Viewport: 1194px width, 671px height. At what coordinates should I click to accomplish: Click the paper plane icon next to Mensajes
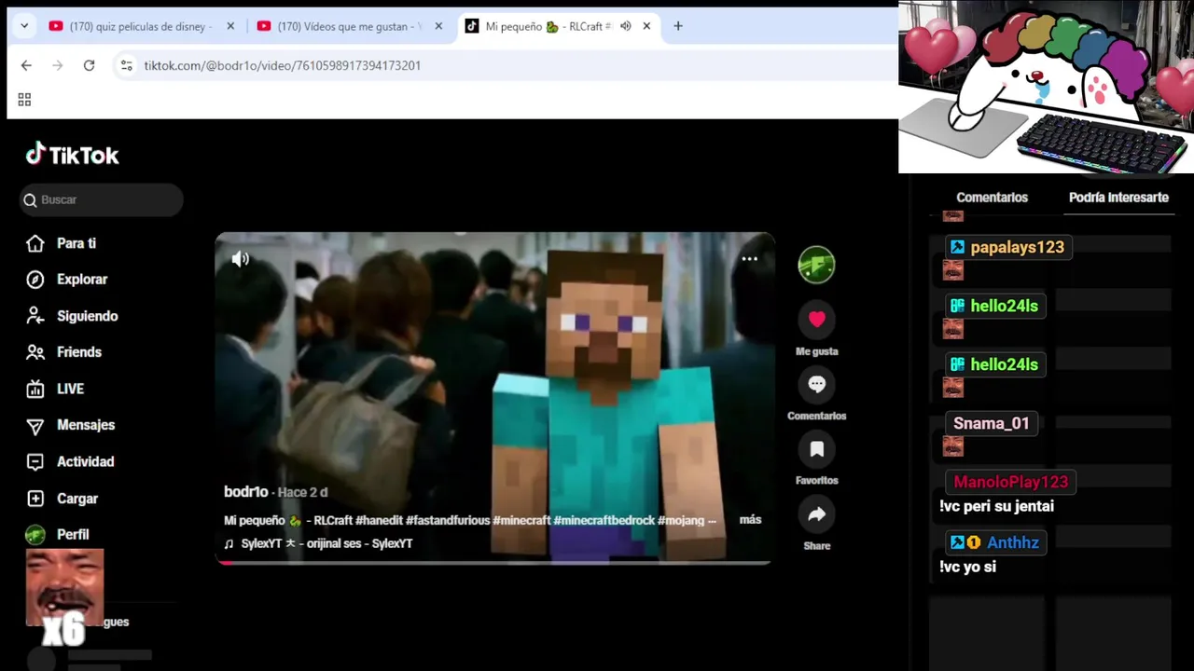pos(35,426)
